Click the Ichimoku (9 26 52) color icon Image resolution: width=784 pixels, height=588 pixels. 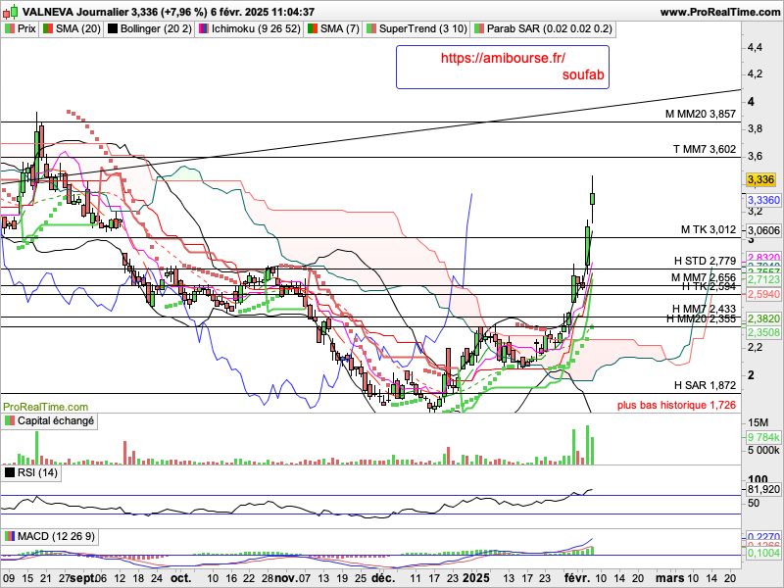point(204,29)
